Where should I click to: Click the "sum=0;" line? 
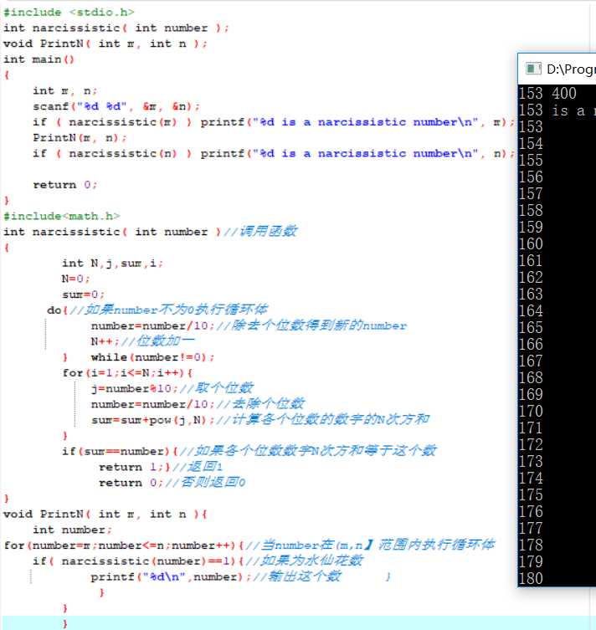(83, 295)
